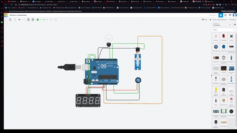Image resolution: width=237 pixels, height=133 pixels.
Task: Toggle component list layout view
Action: tap(235, 24)
